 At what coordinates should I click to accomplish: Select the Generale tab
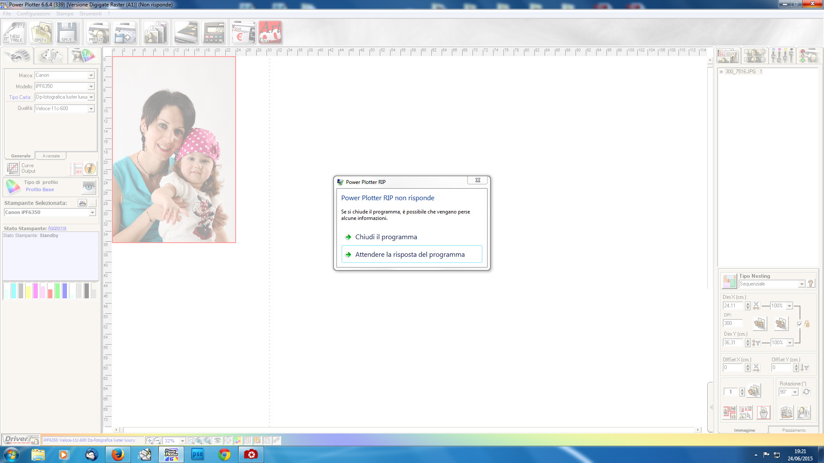21,156
